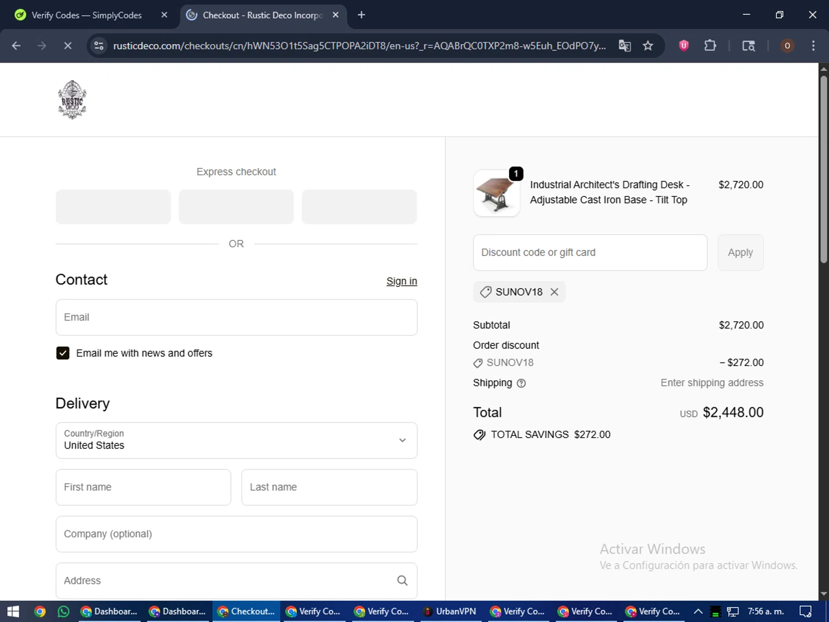Click the product title Industrial Architect's Drafting Desk
The height and width of the screenshot is (622, 829).
(610, 192)
